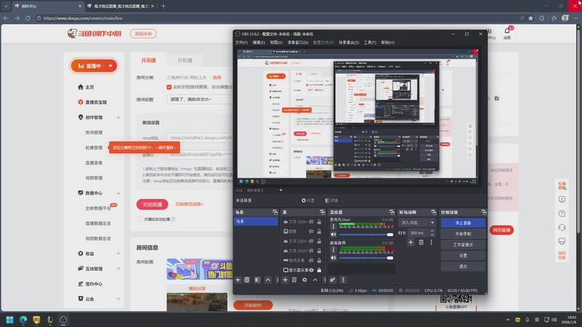This screenshot has height=327, width=582.
Task: Open customer service headset icon on right sidebar
Action: point(562,227)
